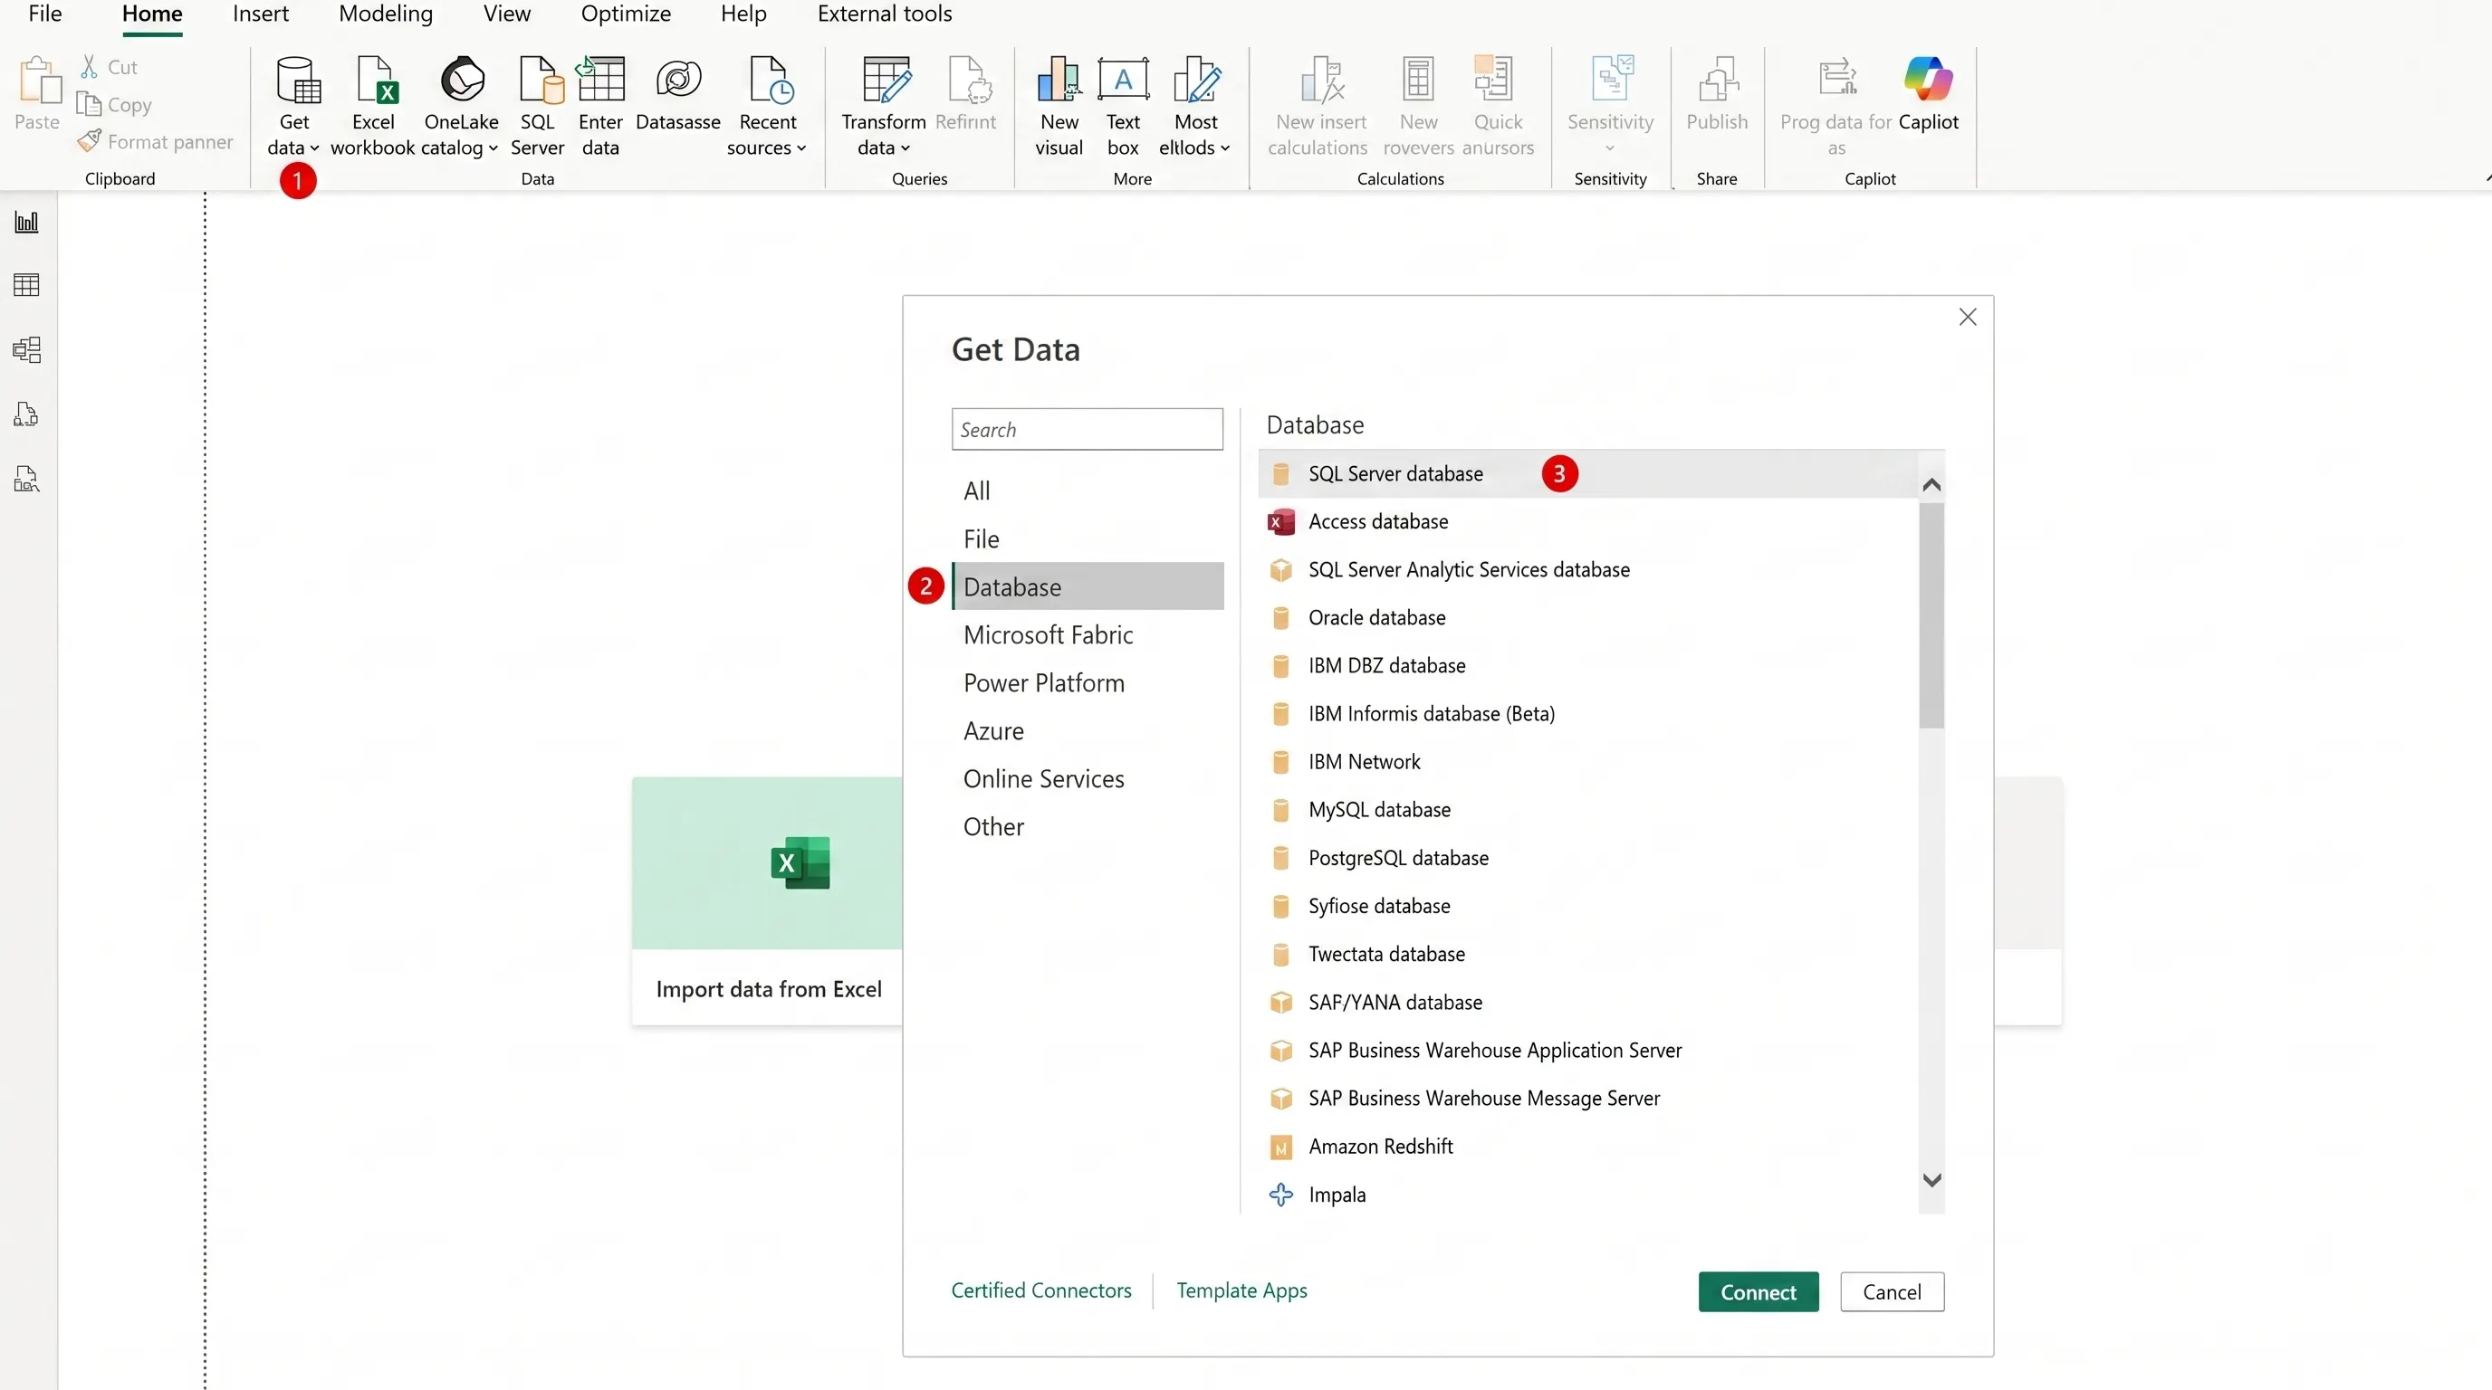The image size is (2492, 1390).
Task: Switch to the View tab
Action: 507,14
